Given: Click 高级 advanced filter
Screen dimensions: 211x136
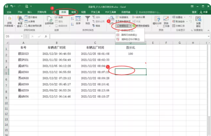Looking at the screenshot, I should click(96, 26).
